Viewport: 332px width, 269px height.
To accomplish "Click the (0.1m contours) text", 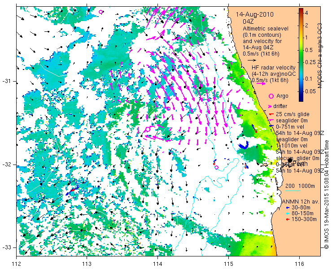I will point(262,35).
